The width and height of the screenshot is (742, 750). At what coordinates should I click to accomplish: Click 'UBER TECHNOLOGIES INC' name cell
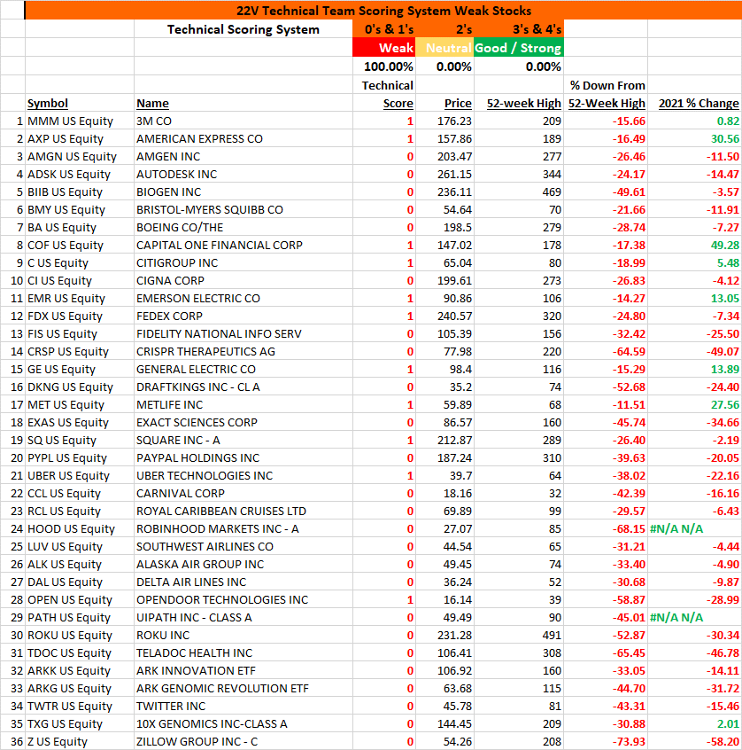243,475
